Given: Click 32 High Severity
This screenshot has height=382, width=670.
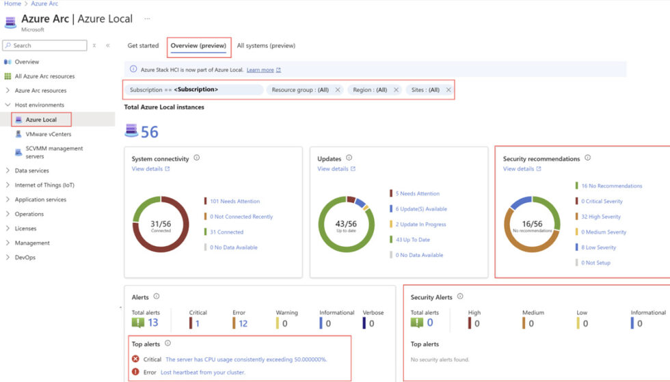Looking at the screenshot, I should [x=601, y=217].
